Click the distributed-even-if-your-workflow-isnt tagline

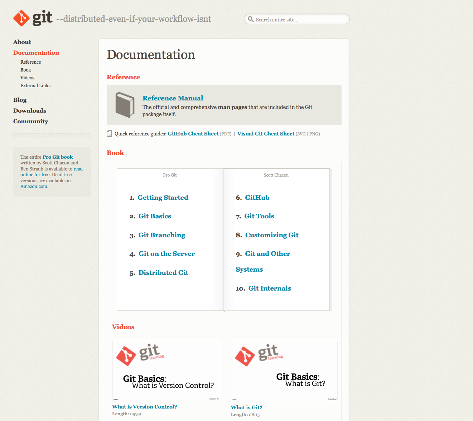[134, 19]
